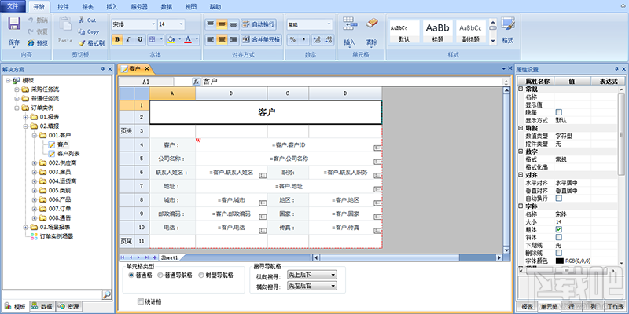Select the 普通格 radio button
The width and height of the screenshot is (629, 314).
pos(131,276)
